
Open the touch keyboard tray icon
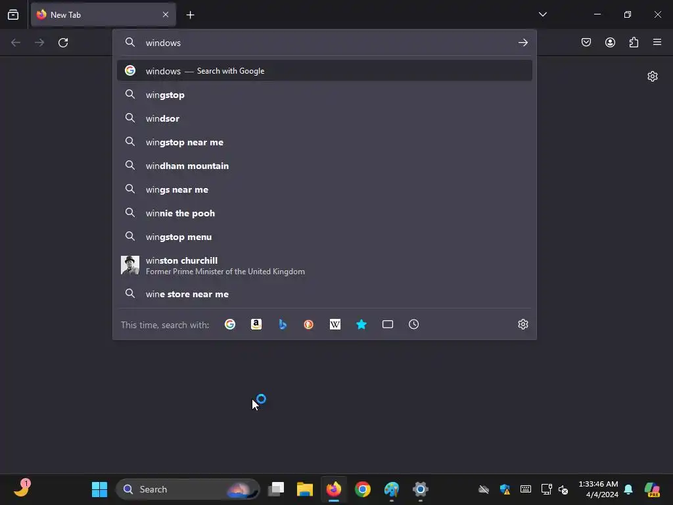(525, 489)
